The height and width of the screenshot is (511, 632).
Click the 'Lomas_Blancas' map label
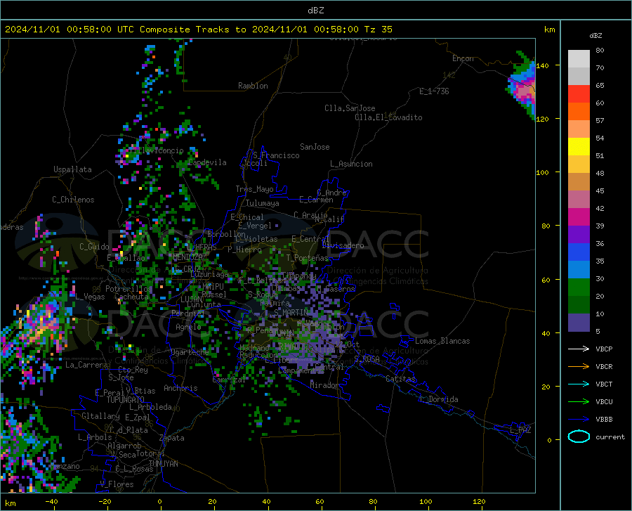pos(442,341)
